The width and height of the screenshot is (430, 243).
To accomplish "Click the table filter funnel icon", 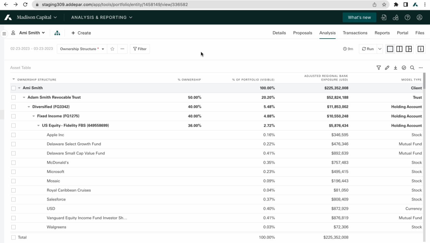I will 378,68.
